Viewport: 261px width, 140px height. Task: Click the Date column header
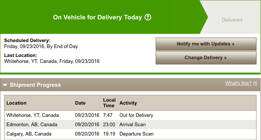[x=80, y=103]
